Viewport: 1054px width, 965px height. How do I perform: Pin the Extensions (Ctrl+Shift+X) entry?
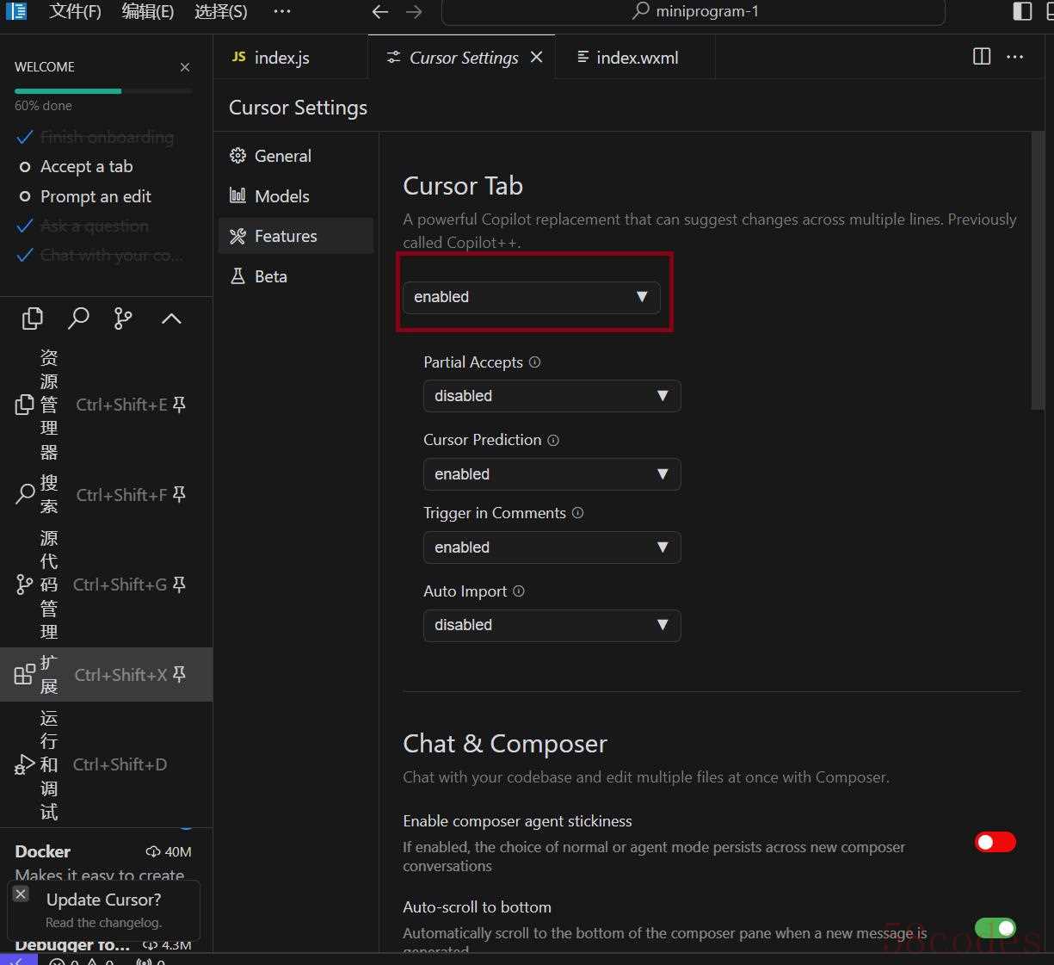pos(179,674)
